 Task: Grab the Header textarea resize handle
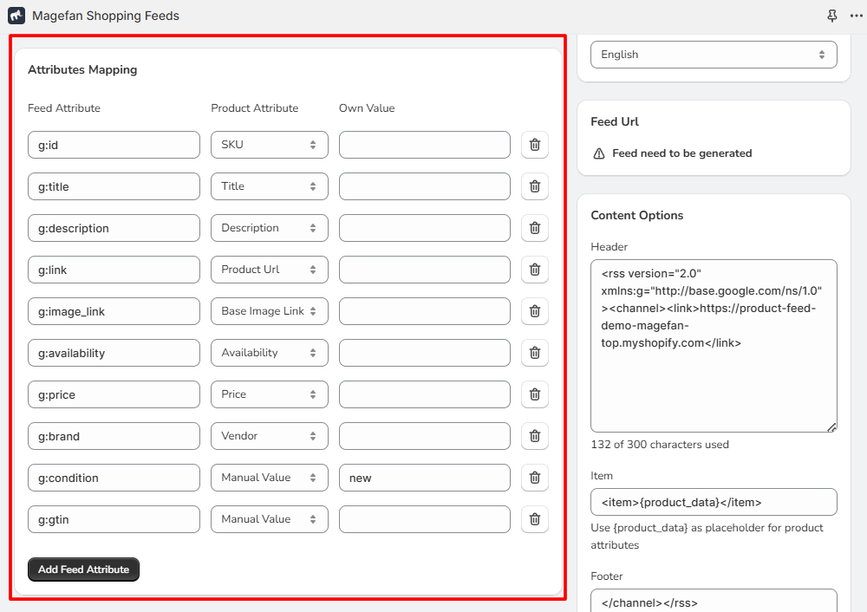click(831, 426)
